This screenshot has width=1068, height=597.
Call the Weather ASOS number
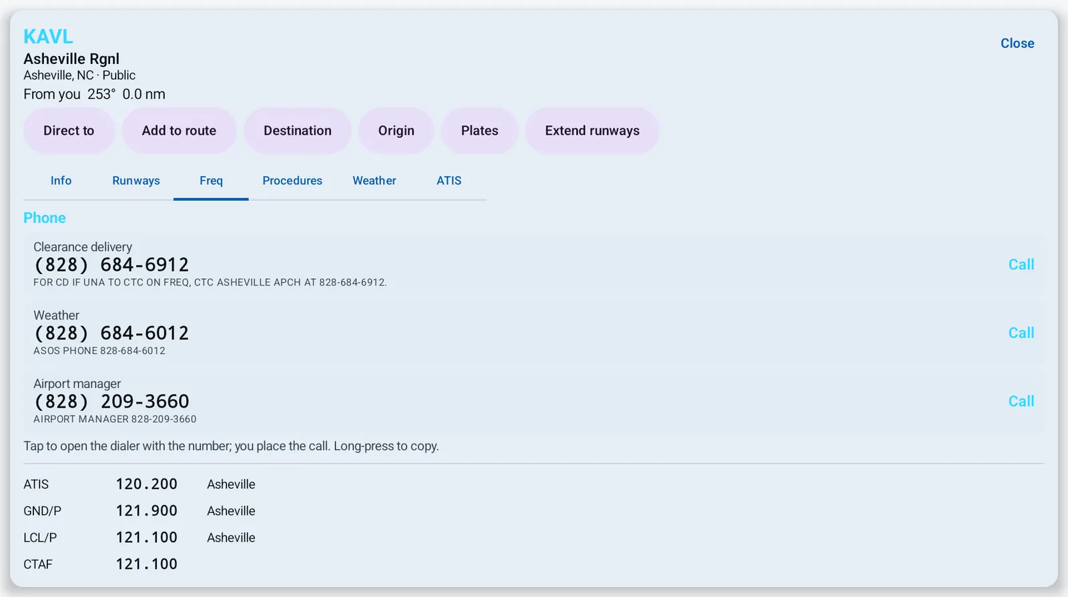point(1021,333)
